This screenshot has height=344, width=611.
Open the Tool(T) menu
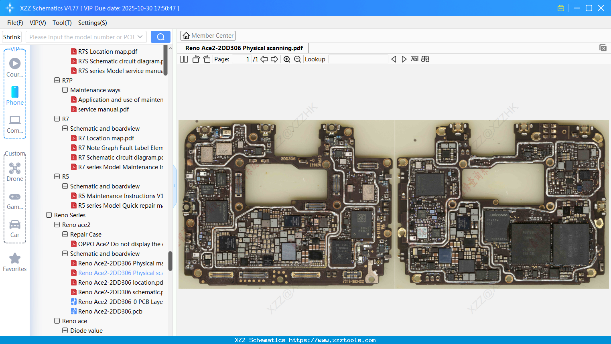(x=62, y=23)
